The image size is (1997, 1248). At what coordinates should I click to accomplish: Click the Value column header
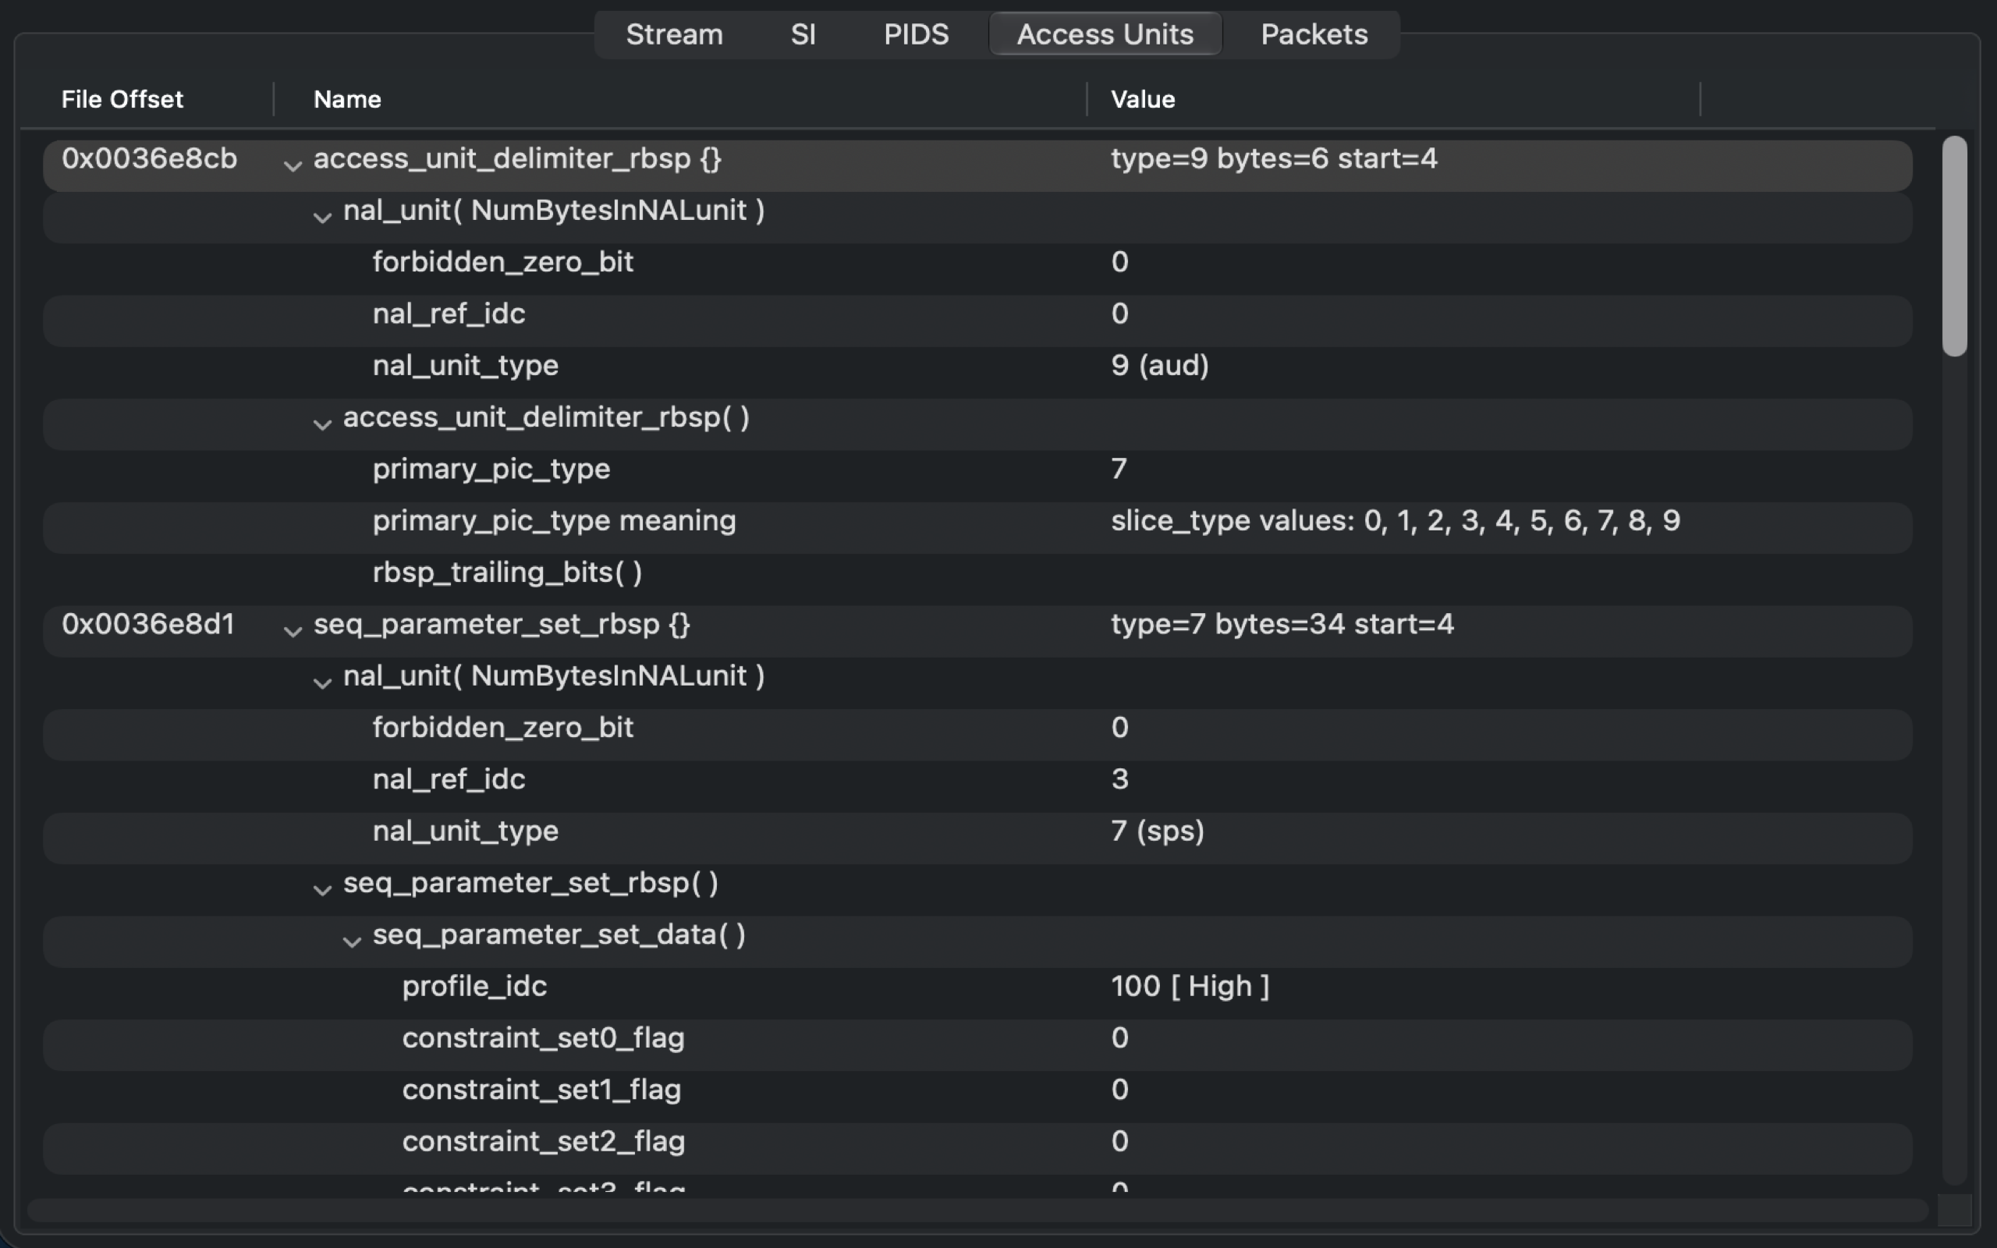click(1143, 99)
